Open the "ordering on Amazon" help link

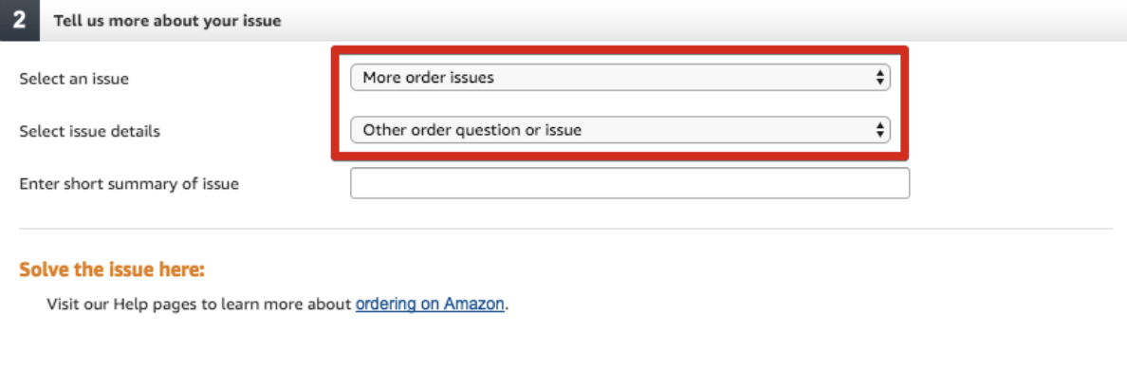point(429,306)
